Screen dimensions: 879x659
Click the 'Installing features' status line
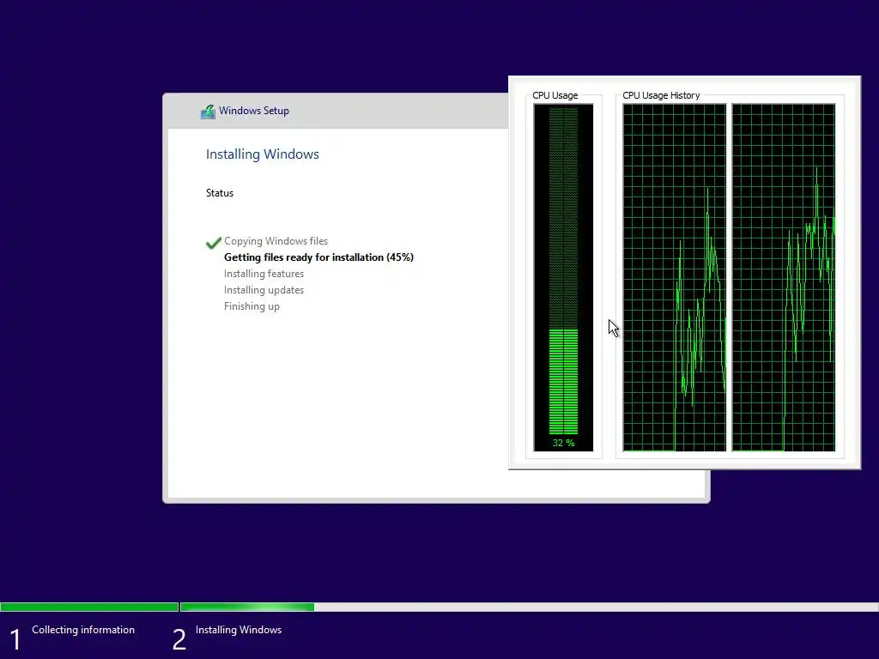(x=264, y=274)
